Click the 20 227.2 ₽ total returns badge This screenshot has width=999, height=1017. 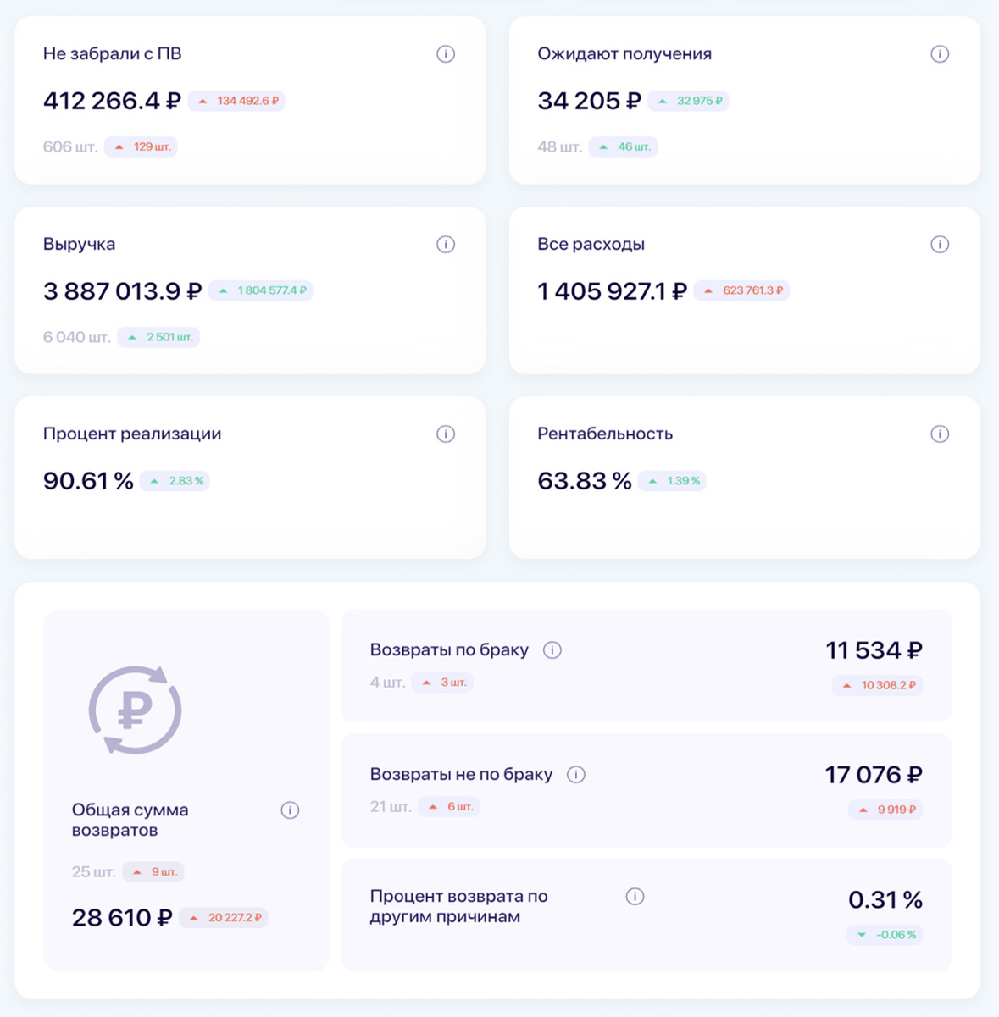coord(225,918)
